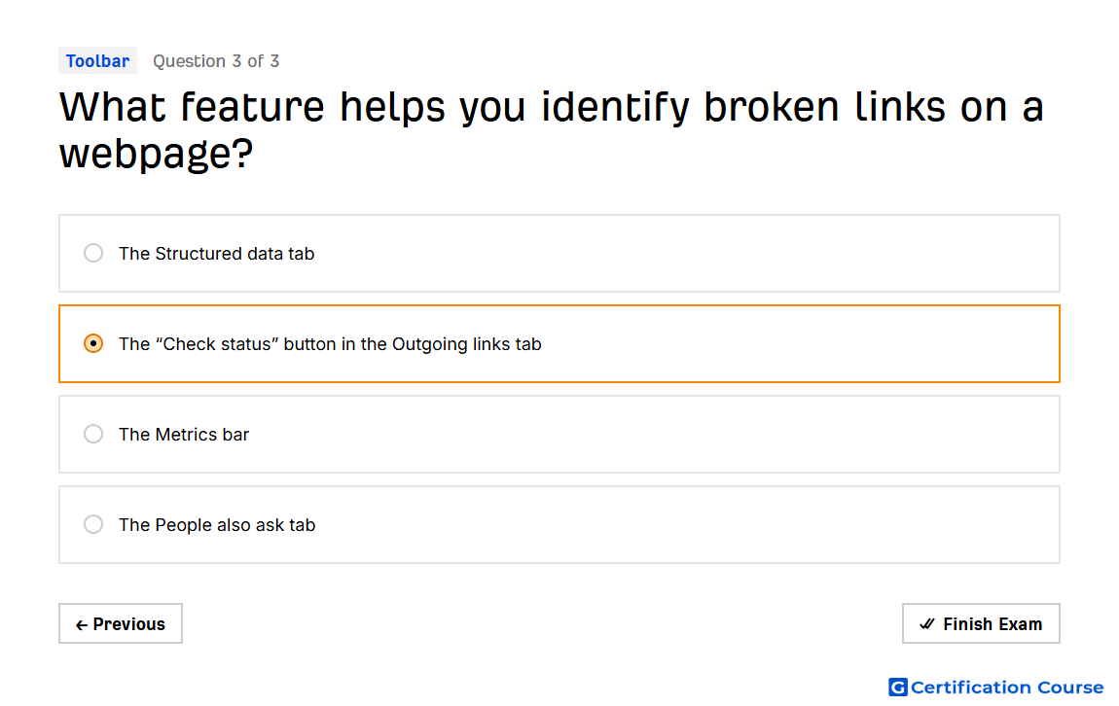Viewport: 1119px width, 706px height.
Task: Click the broken links question heading
Action: 551,129
